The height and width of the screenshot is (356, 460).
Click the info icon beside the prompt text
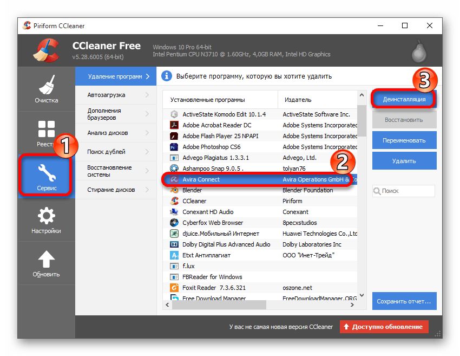(167, 76)
